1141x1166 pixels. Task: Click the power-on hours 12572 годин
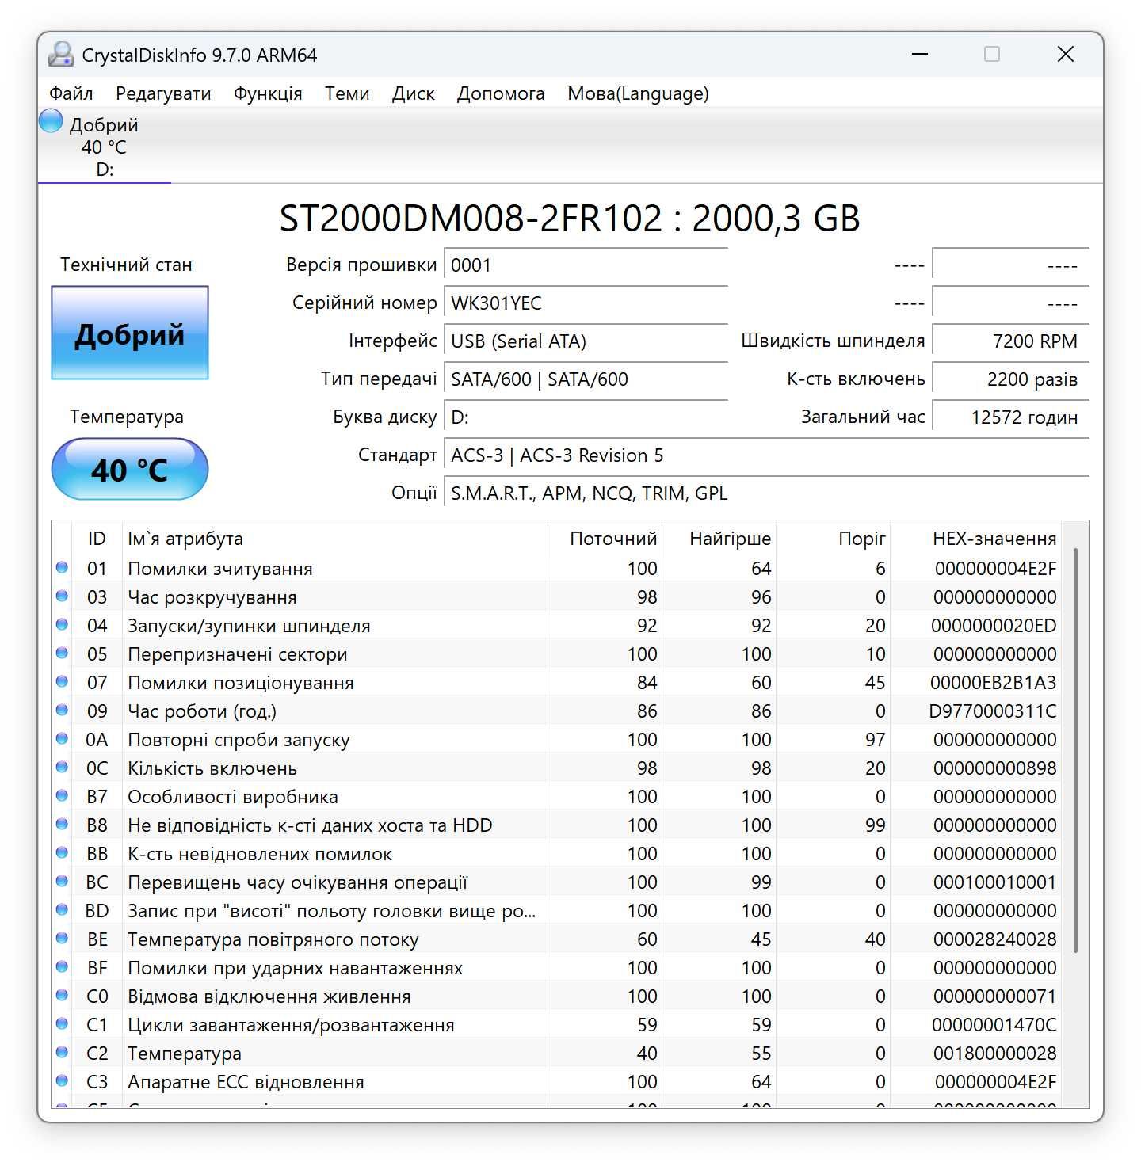point(1010,417)
